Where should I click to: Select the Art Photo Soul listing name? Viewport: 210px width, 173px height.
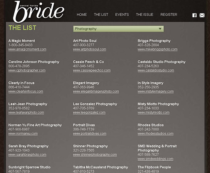(85, 41)
